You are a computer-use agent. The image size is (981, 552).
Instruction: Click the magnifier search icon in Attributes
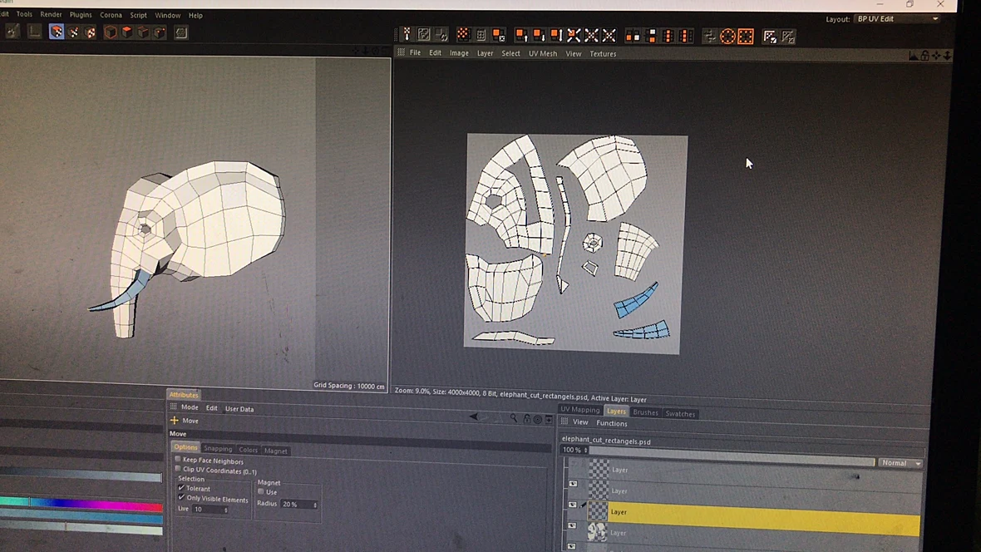(514, 418)
